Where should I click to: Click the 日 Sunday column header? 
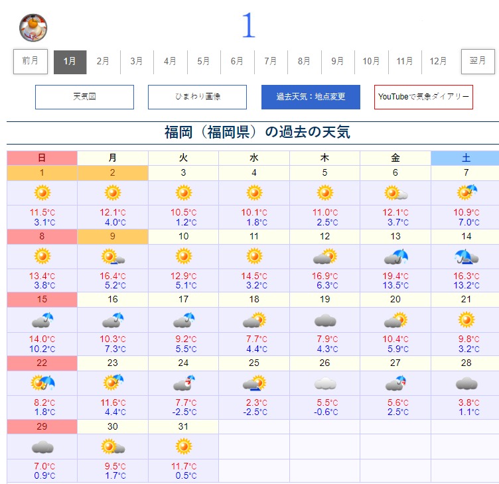(x=42, y=158)
